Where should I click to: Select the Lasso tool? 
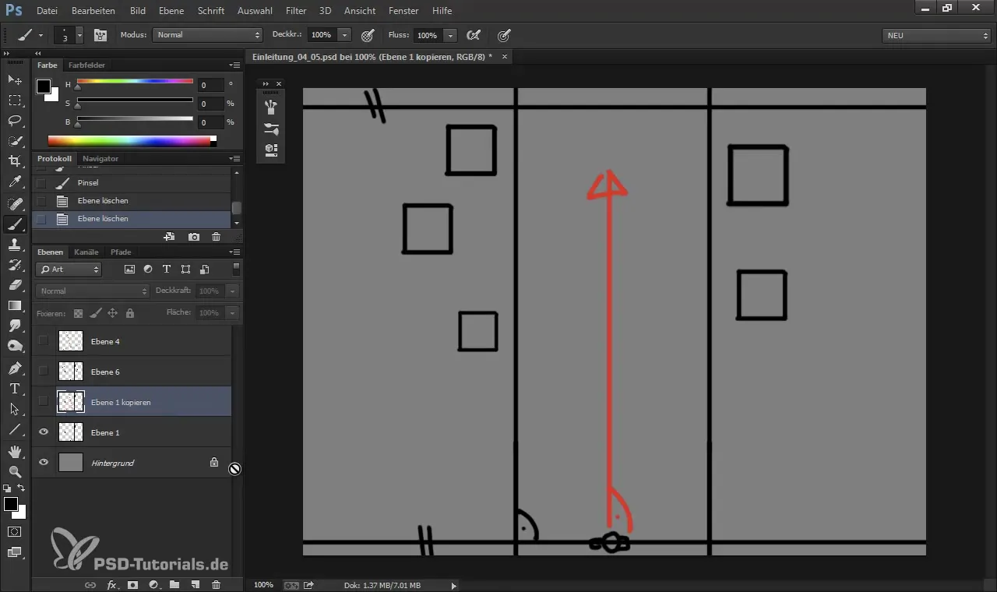pyautogui.click(x=15, y=121)
